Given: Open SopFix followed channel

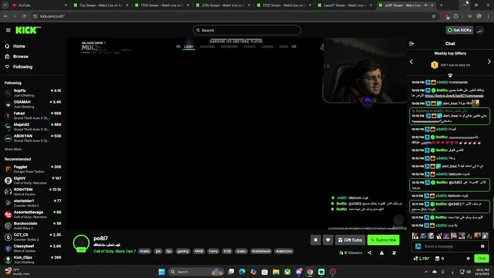Looking at the screenshot, I should tap(33, 93).
